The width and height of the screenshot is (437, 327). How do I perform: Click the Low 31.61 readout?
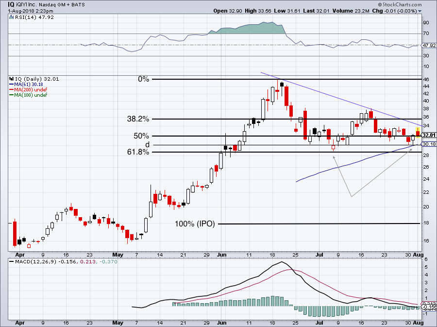[287, 11]
